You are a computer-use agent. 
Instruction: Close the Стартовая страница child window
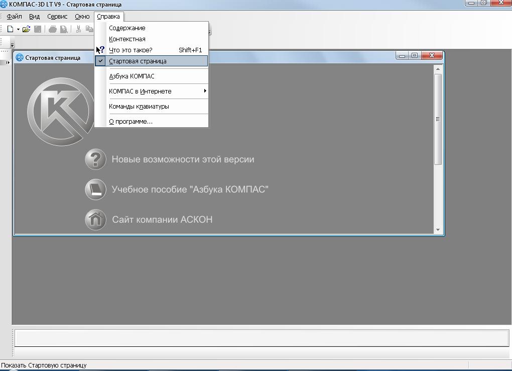pos(432,56)
